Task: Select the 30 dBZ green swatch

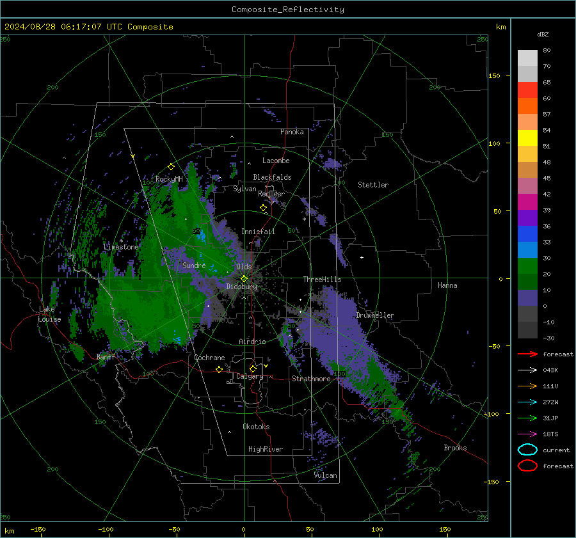Action: [527, 265]
